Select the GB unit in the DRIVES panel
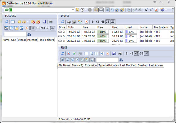The height and width of the screenshot is (123, 176). pyautogui.click(x=107, y=22)
